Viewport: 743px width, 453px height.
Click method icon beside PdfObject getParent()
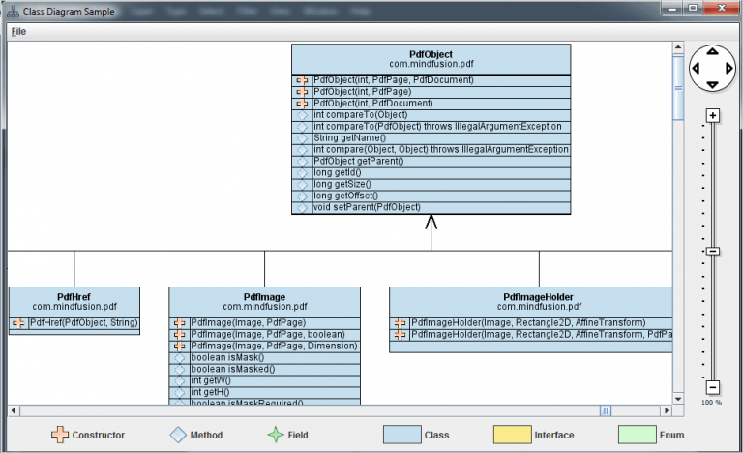[302, 162]
